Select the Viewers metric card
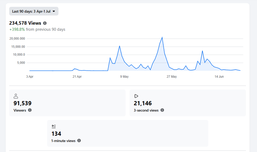Viewport: 257px width, 152px height. [x=67, y=103]
